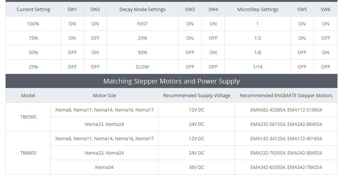Click the Nema34 motor size cell

[104, 167]
